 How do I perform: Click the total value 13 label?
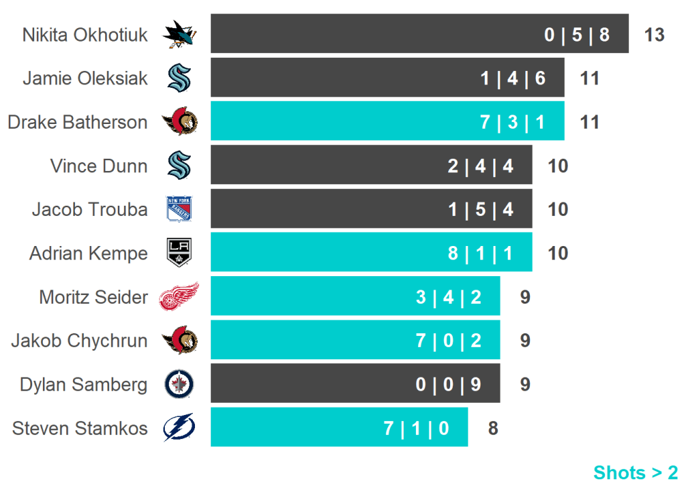[654, 35]
